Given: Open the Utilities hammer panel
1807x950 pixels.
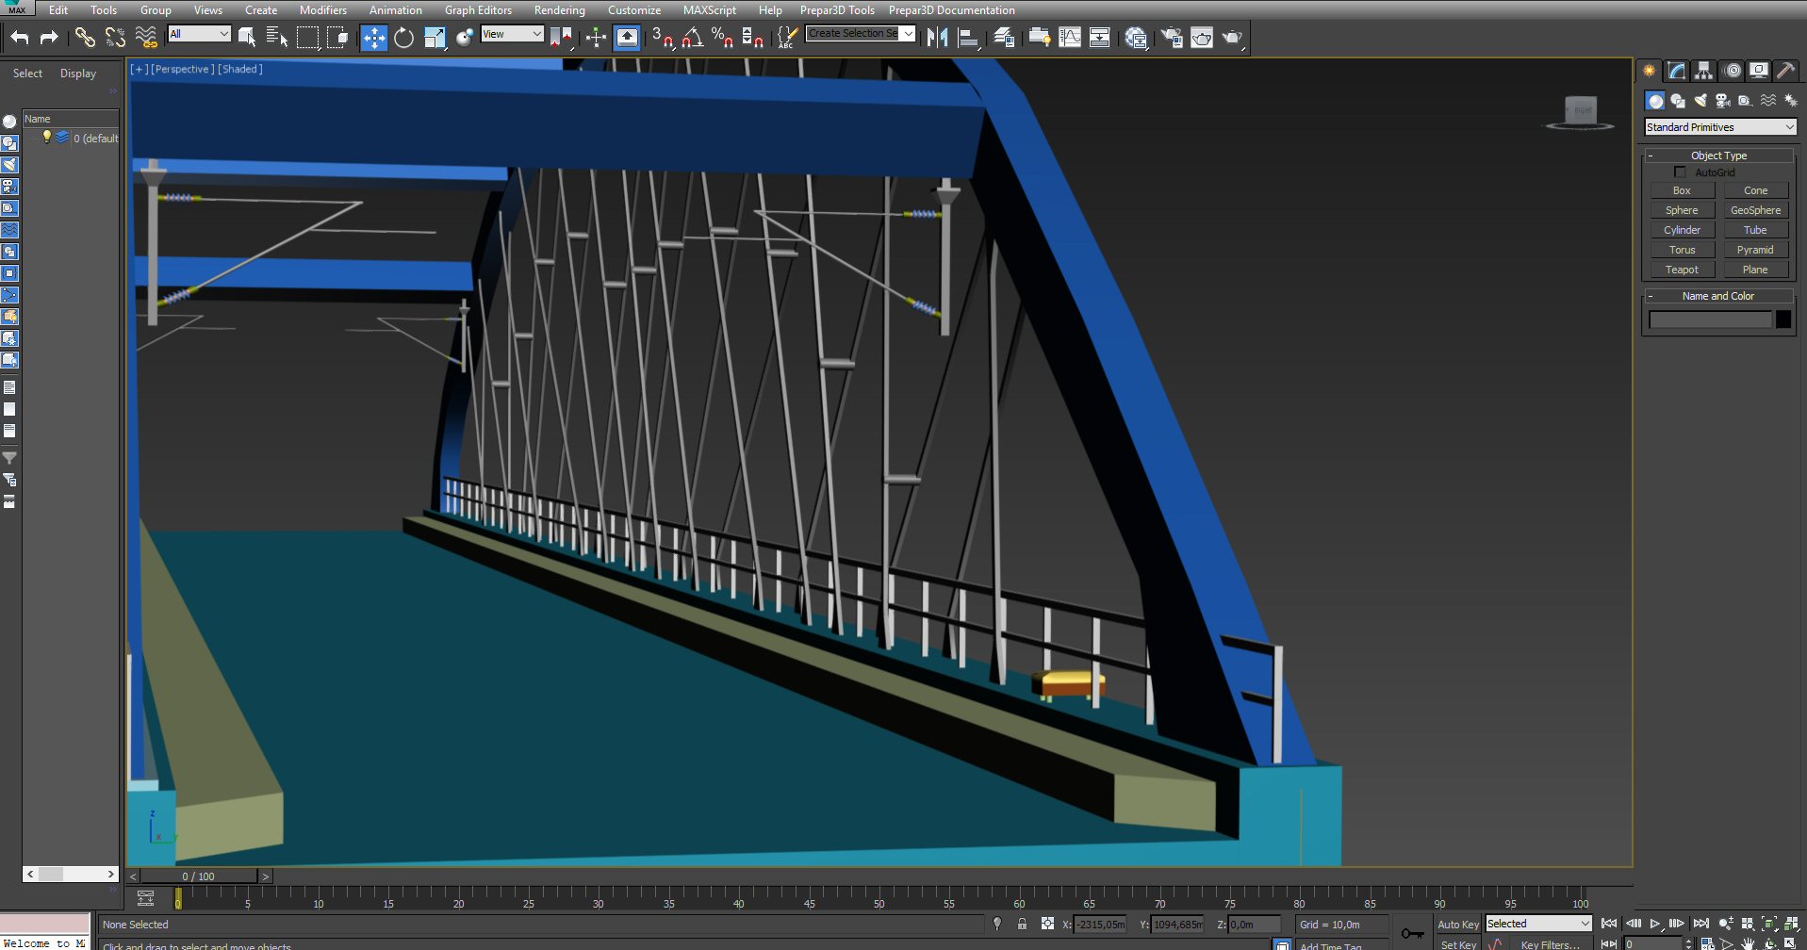Looking at the screenshot, I should click(x=1785, y=71).
